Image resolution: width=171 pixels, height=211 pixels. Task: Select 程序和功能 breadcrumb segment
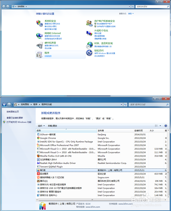tap(47, 104)
